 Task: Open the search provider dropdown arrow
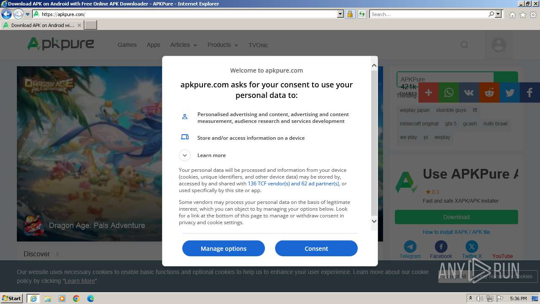point(498,14)
